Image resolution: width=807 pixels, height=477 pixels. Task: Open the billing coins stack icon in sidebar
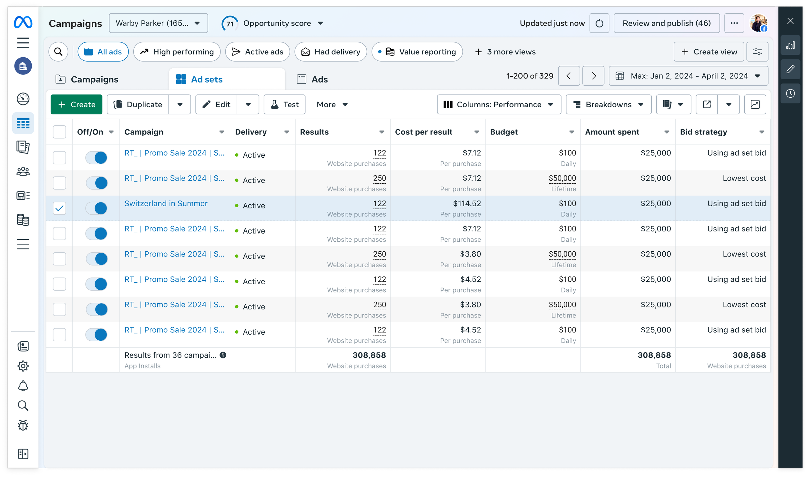(x=23, y=220)
